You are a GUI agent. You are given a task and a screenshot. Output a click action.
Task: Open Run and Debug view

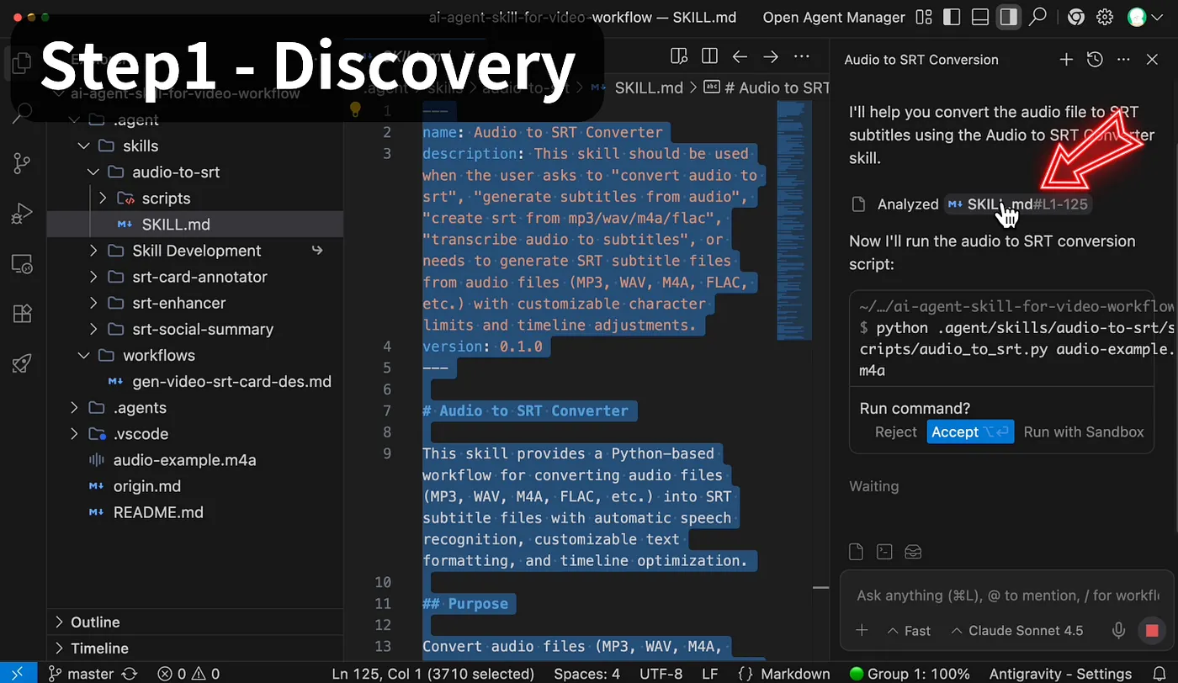(23, 214)
